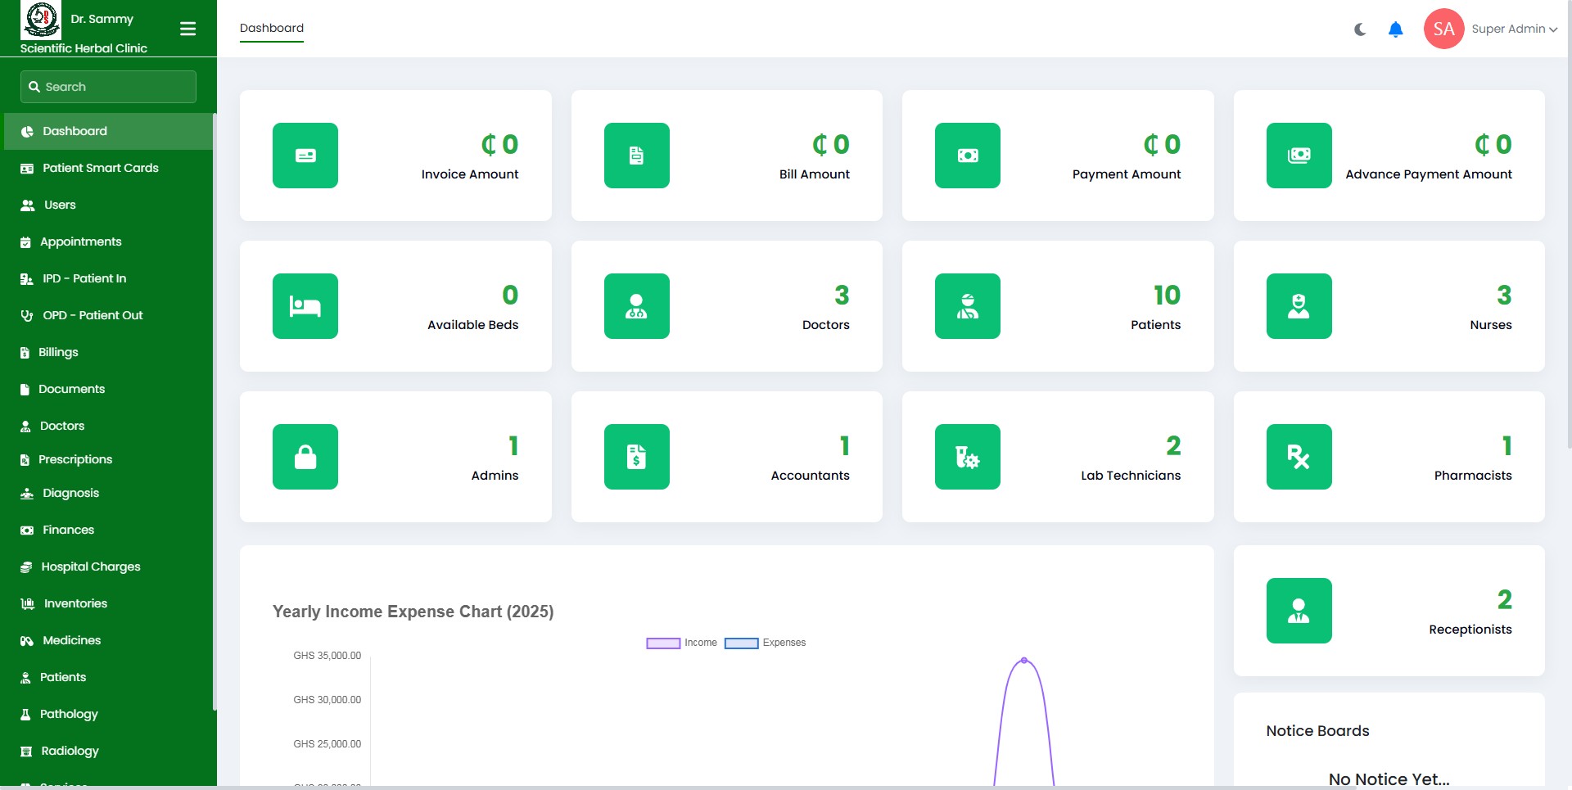
Task: Click the notification bell icon
Action: [x=1395, y=29]
